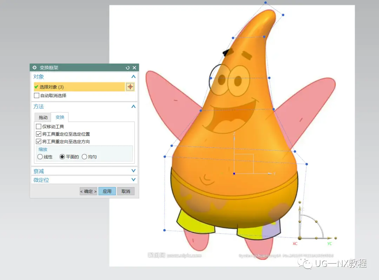Click the transform tool origin handle
Viewport: 379px width, 280px height.
click(x=234, y=174)
